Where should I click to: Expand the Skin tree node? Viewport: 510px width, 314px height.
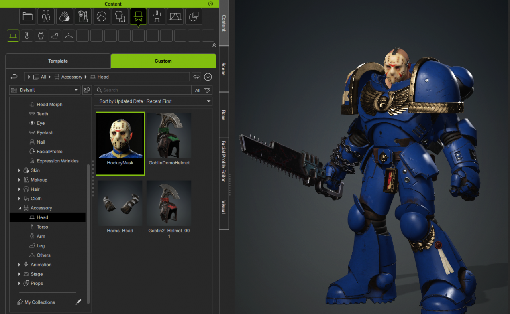[19, 170]
